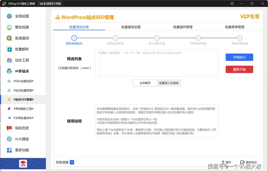Open 收录查询 from sidebar text
This screenshot has height=172, width=268.
click(22, 38)
